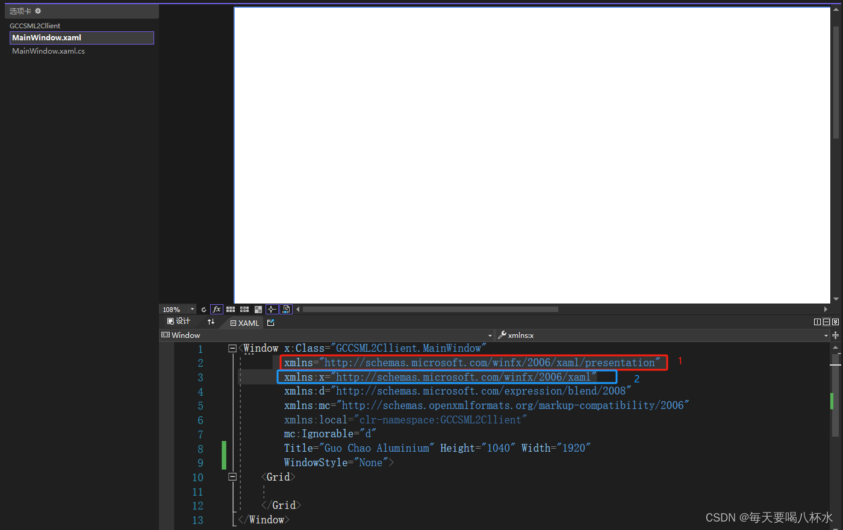This screenshot has width=843, height=530.
Task: Click the xmlns:x xaml namespace URL
Action: coord(464,377)
